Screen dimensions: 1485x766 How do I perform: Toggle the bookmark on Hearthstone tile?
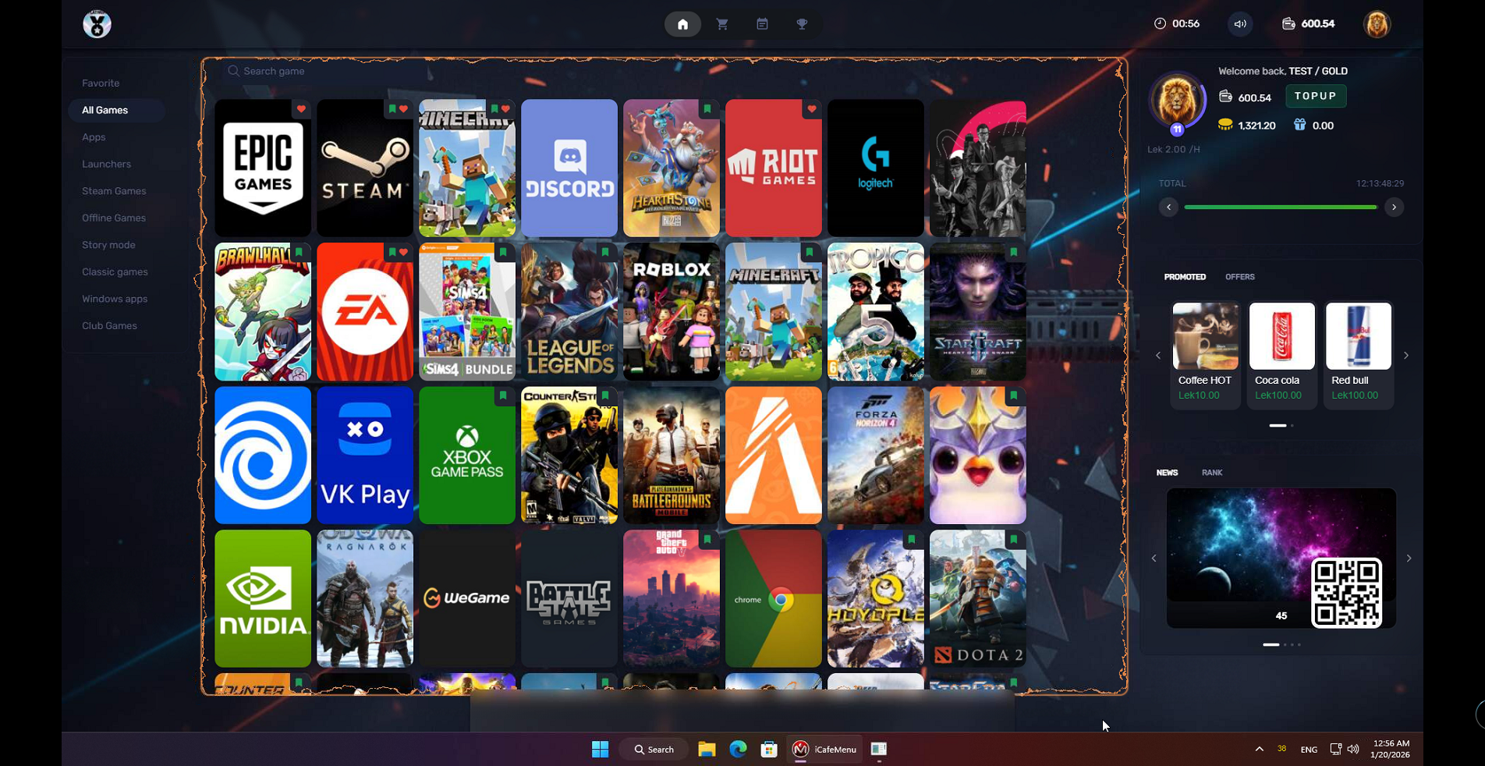pos(707,109)
